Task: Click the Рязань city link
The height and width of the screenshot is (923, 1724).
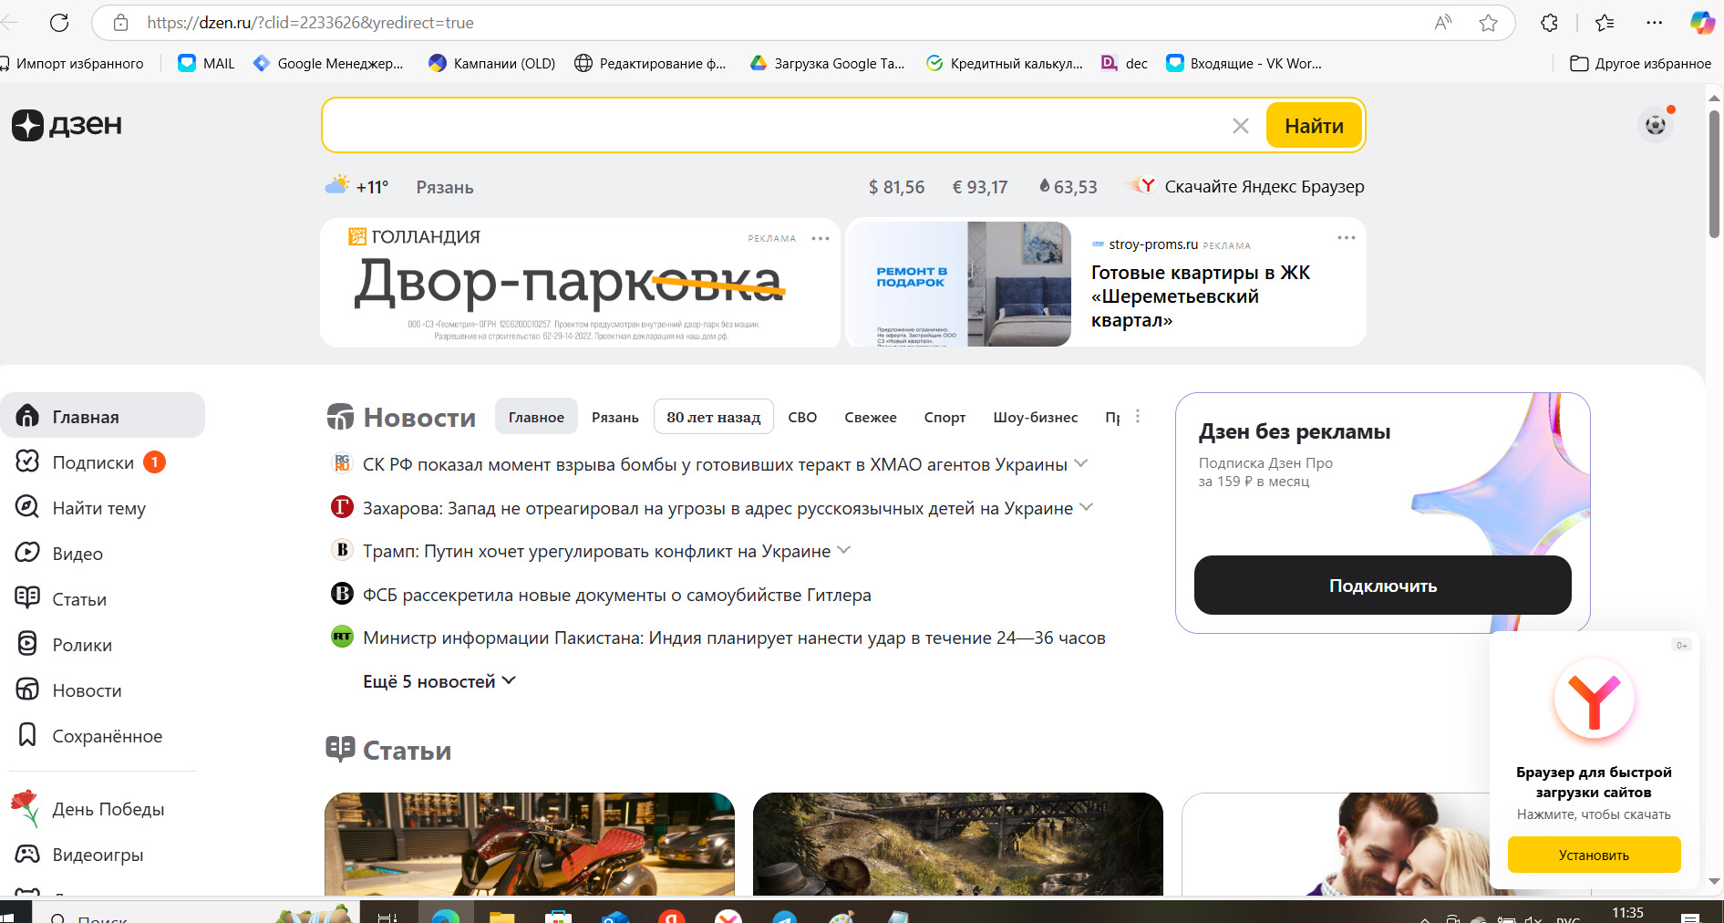Action: pos(445,187)
